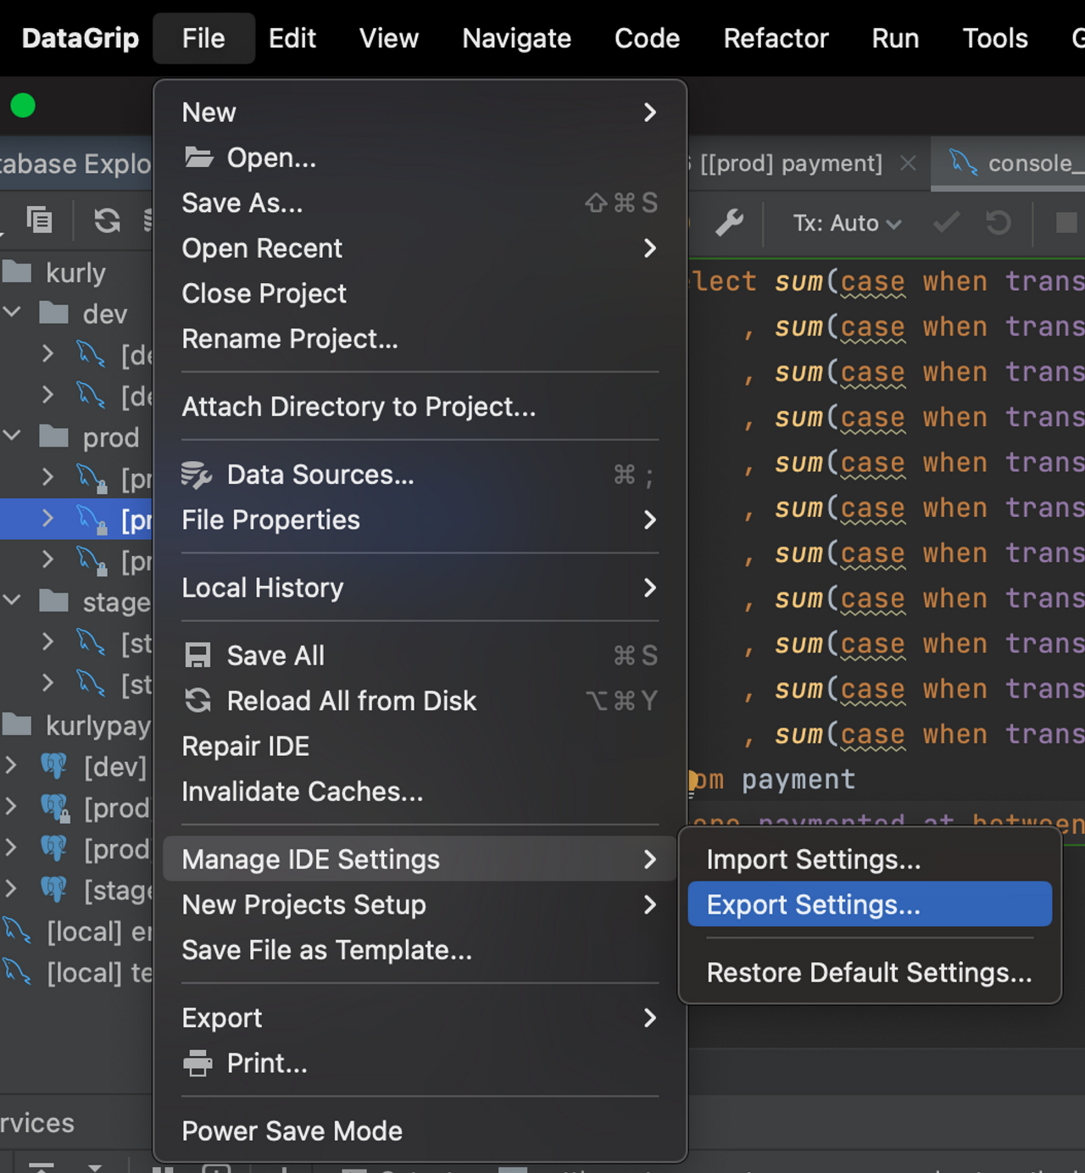Open the Refactor menu
This screenshot has width=1085, height=1173.
[x=776, y=38]
